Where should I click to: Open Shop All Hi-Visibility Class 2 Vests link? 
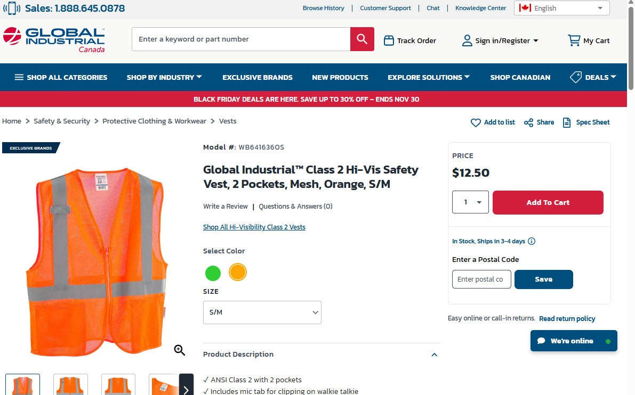coord(254,227)
